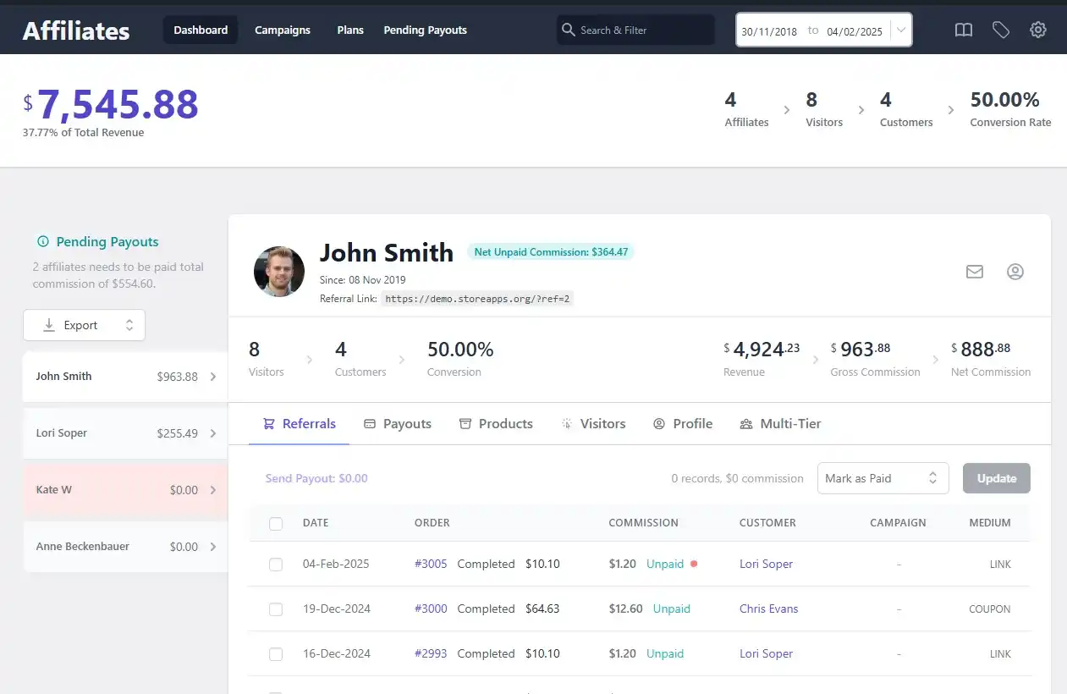Click the Unpaid status of order #3000

tap(672, 609)
